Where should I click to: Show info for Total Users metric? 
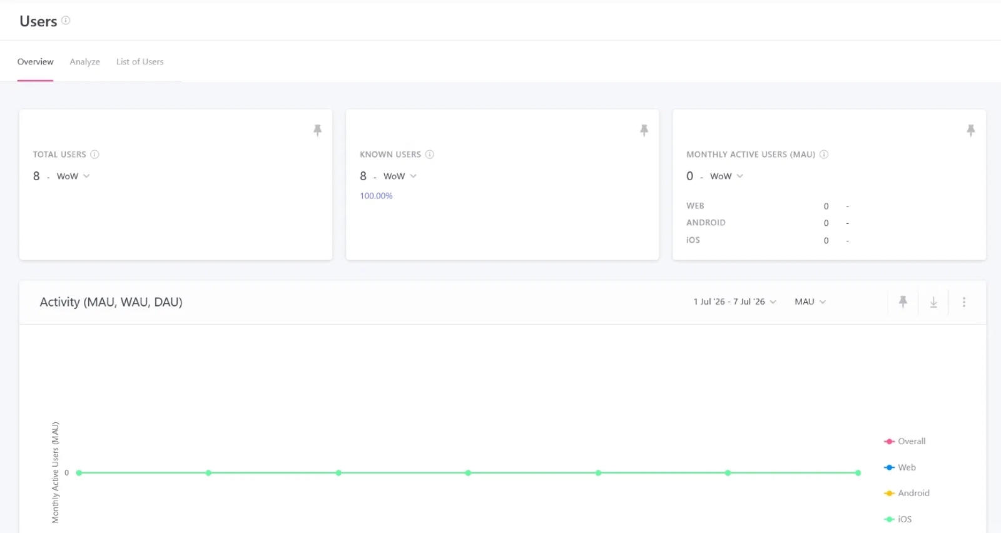pos(94,155)
